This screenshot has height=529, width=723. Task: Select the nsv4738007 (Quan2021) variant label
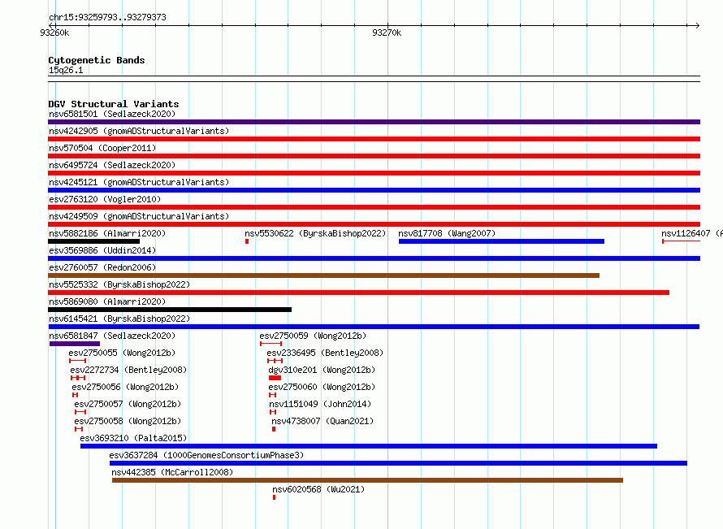tap(323, 421)
